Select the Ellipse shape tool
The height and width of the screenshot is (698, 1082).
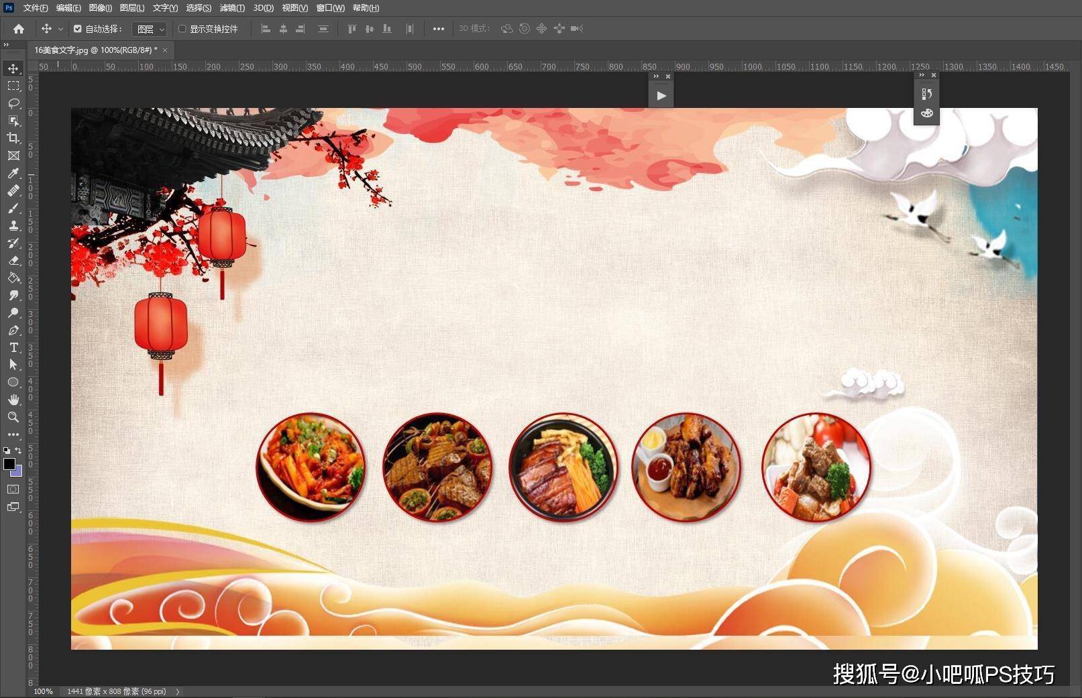point(13,382)
